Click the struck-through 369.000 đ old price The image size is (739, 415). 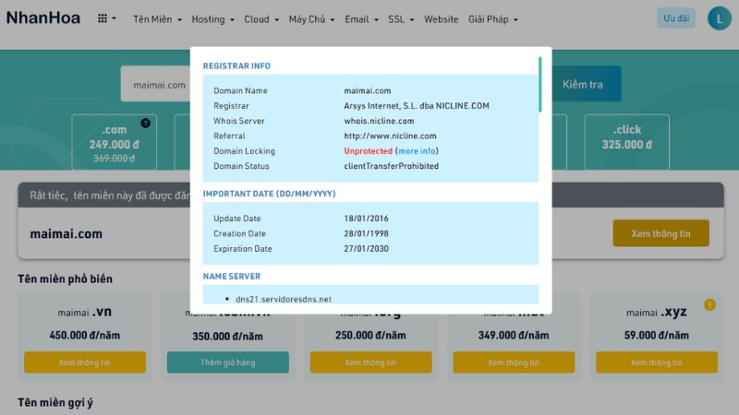coord(114,159)
